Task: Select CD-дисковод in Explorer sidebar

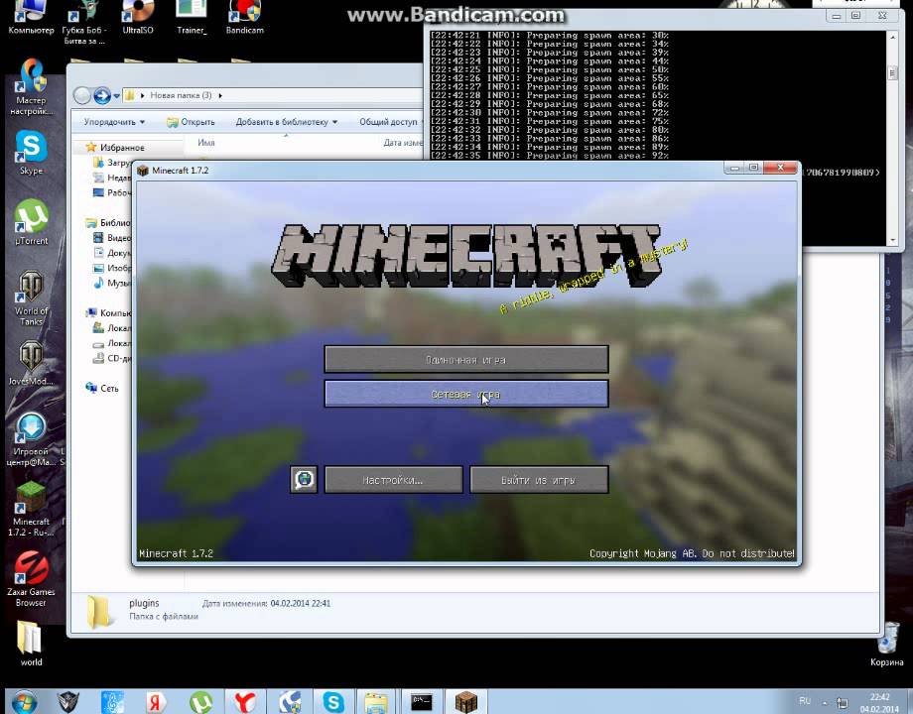Action: pos(113,358)
